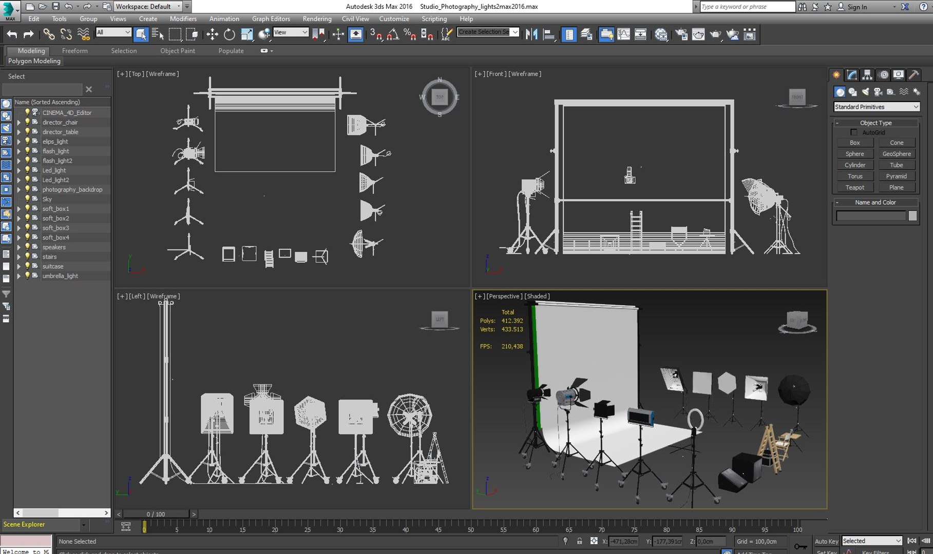
Task: Enable the AutoGrid checkbox
Action: 854,132
